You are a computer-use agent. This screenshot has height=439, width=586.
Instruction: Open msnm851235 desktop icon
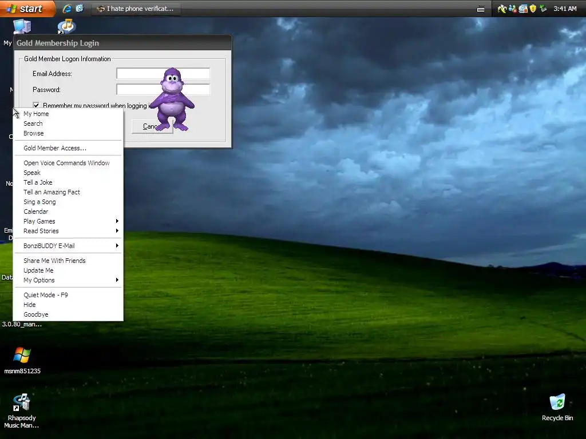(22, 360)
